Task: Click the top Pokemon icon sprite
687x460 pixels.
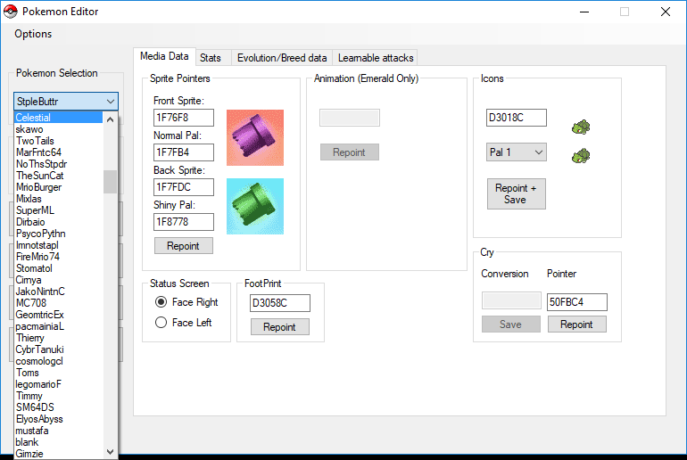Action: click(582, 127)
